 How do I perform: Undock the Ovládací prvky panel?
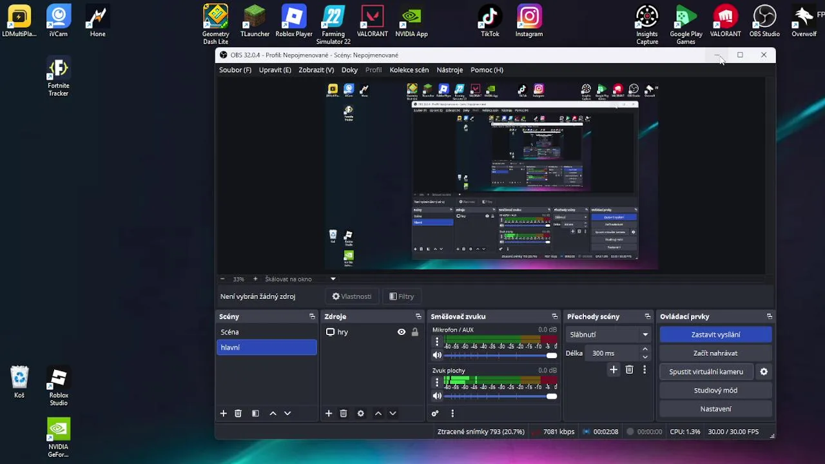point(769,316)
